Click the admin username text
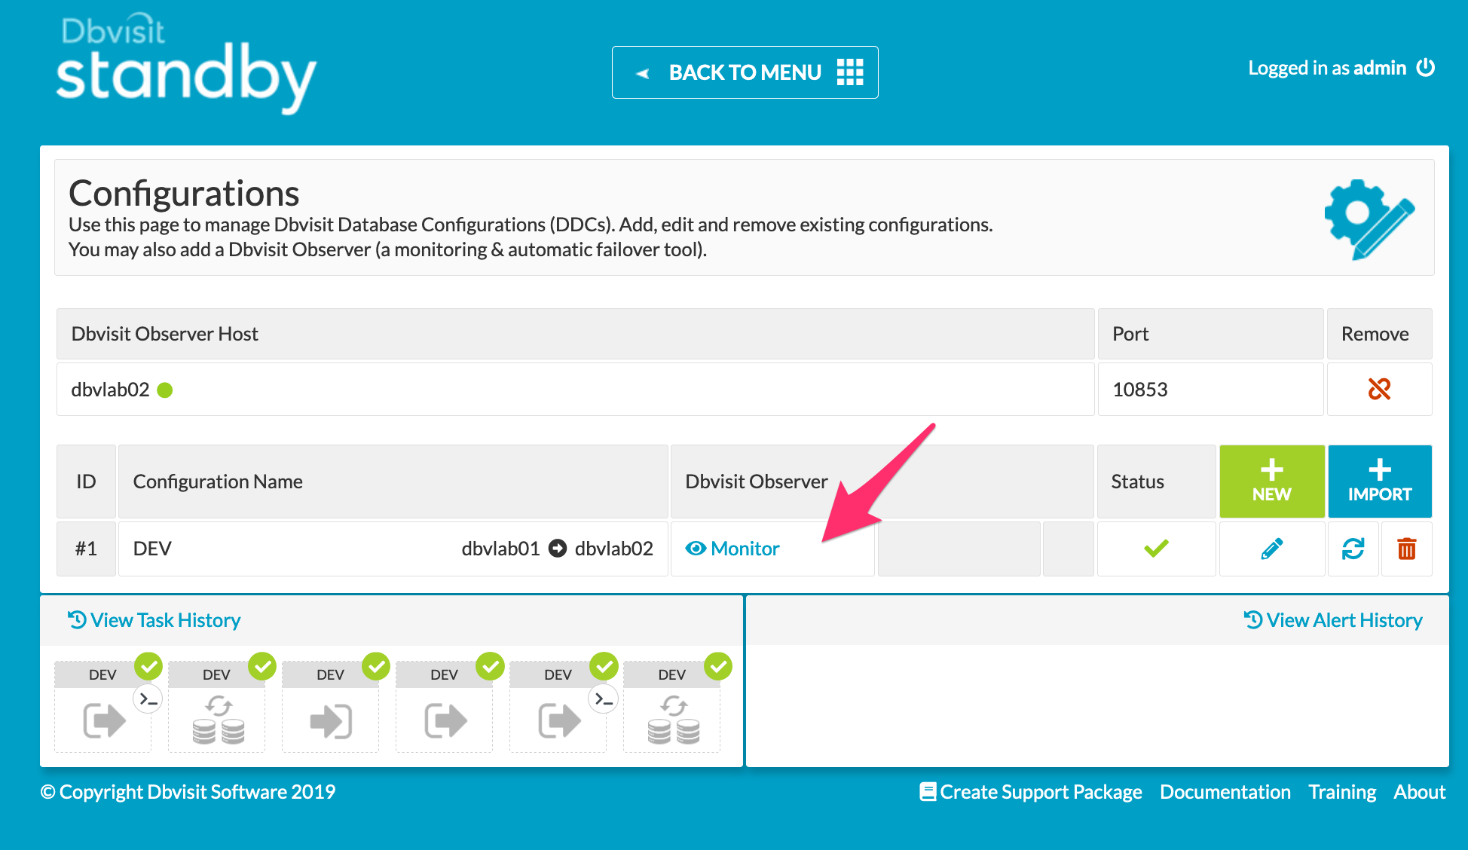 pyautogui.click(x=1380, y=68)
